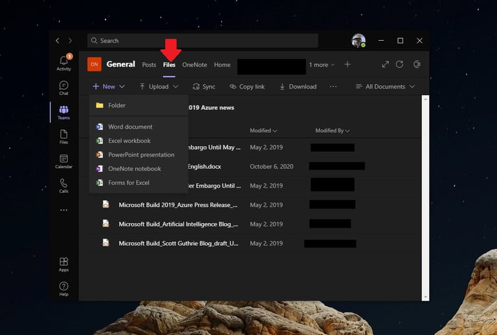Open Microsoft Build 2019_Azure Press Release file
The width and height of the screenshot is (497, 335).
point(178,205)
